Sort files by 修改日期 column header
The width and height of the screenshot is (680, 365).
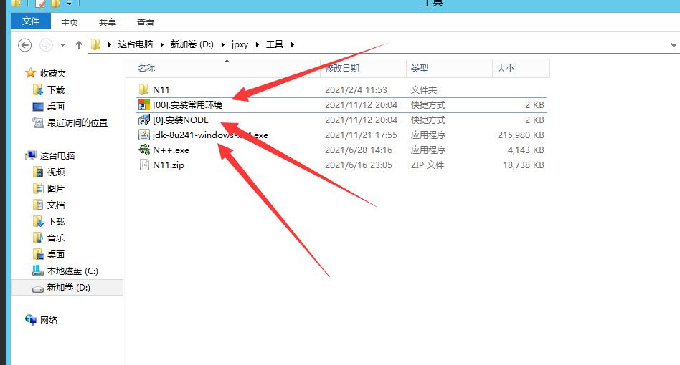342,69
